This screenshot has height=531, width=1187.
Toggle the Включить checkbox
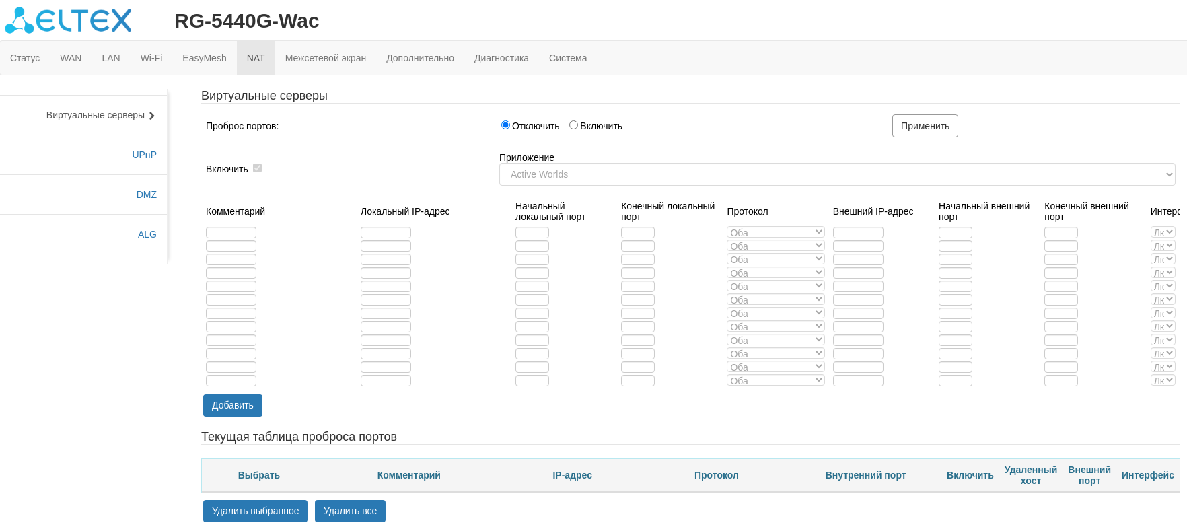coord(257,168)
